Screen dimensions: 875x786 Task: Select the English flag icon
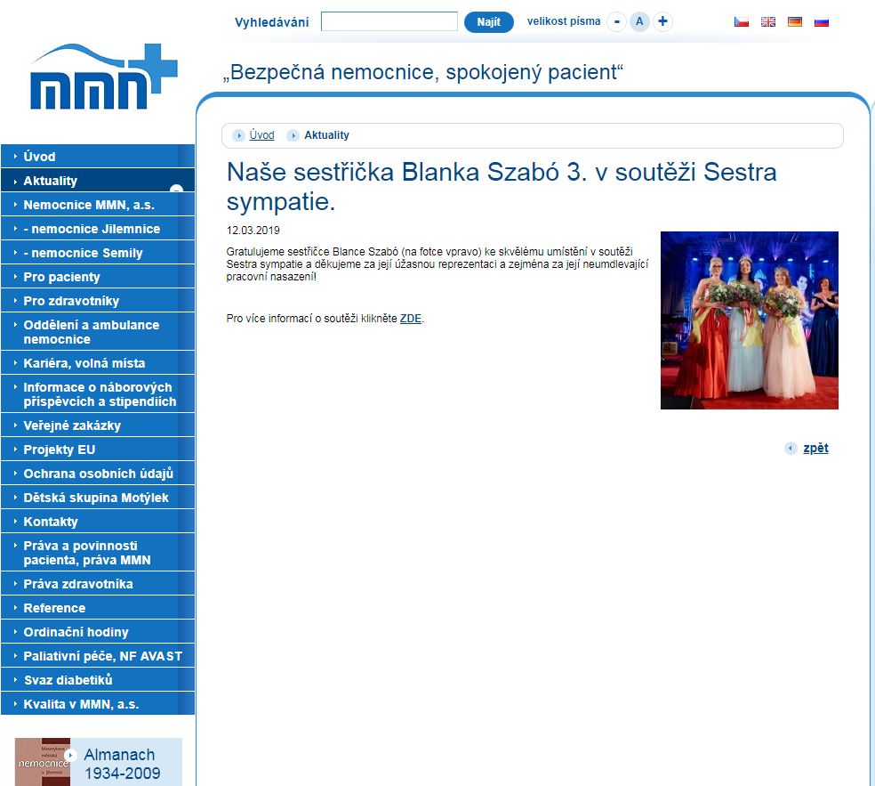[768, 22]
